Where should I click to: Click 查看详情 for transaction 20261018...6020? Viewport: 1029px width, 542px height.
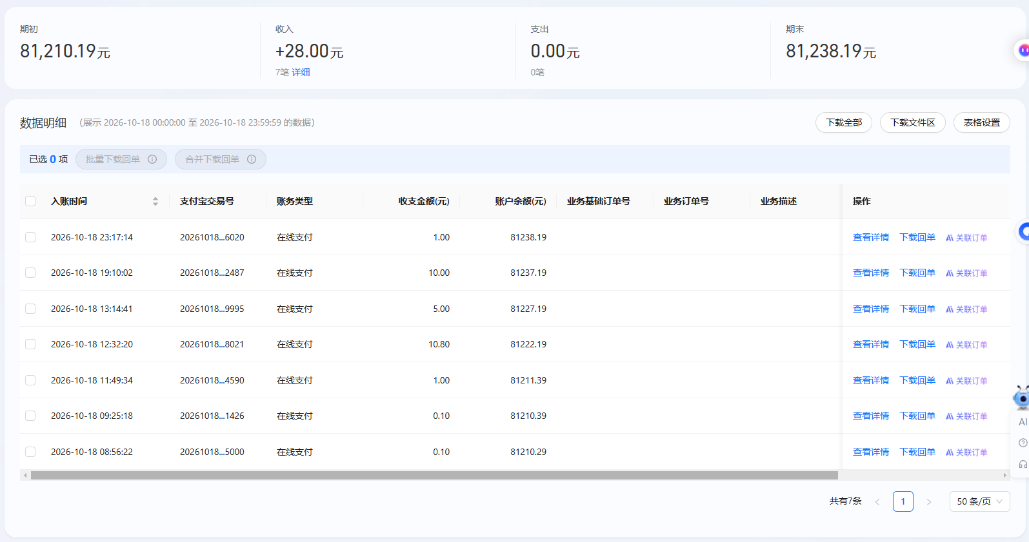click(871, 237)
